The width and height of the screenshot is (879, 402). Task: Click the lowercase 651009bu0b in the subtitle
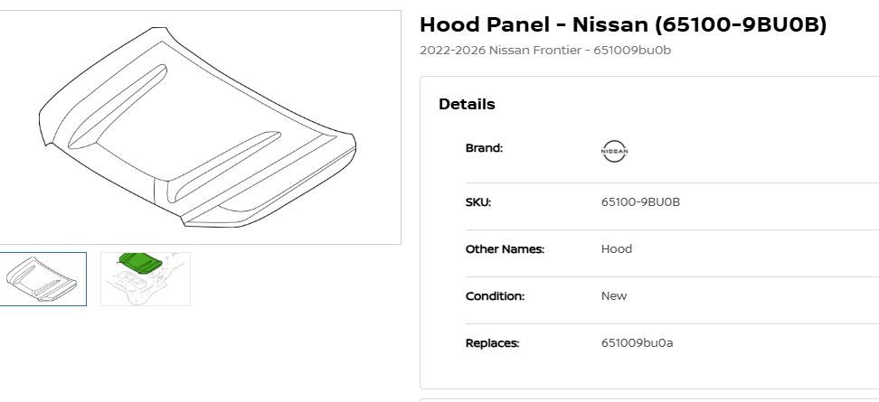coord(632,51)
